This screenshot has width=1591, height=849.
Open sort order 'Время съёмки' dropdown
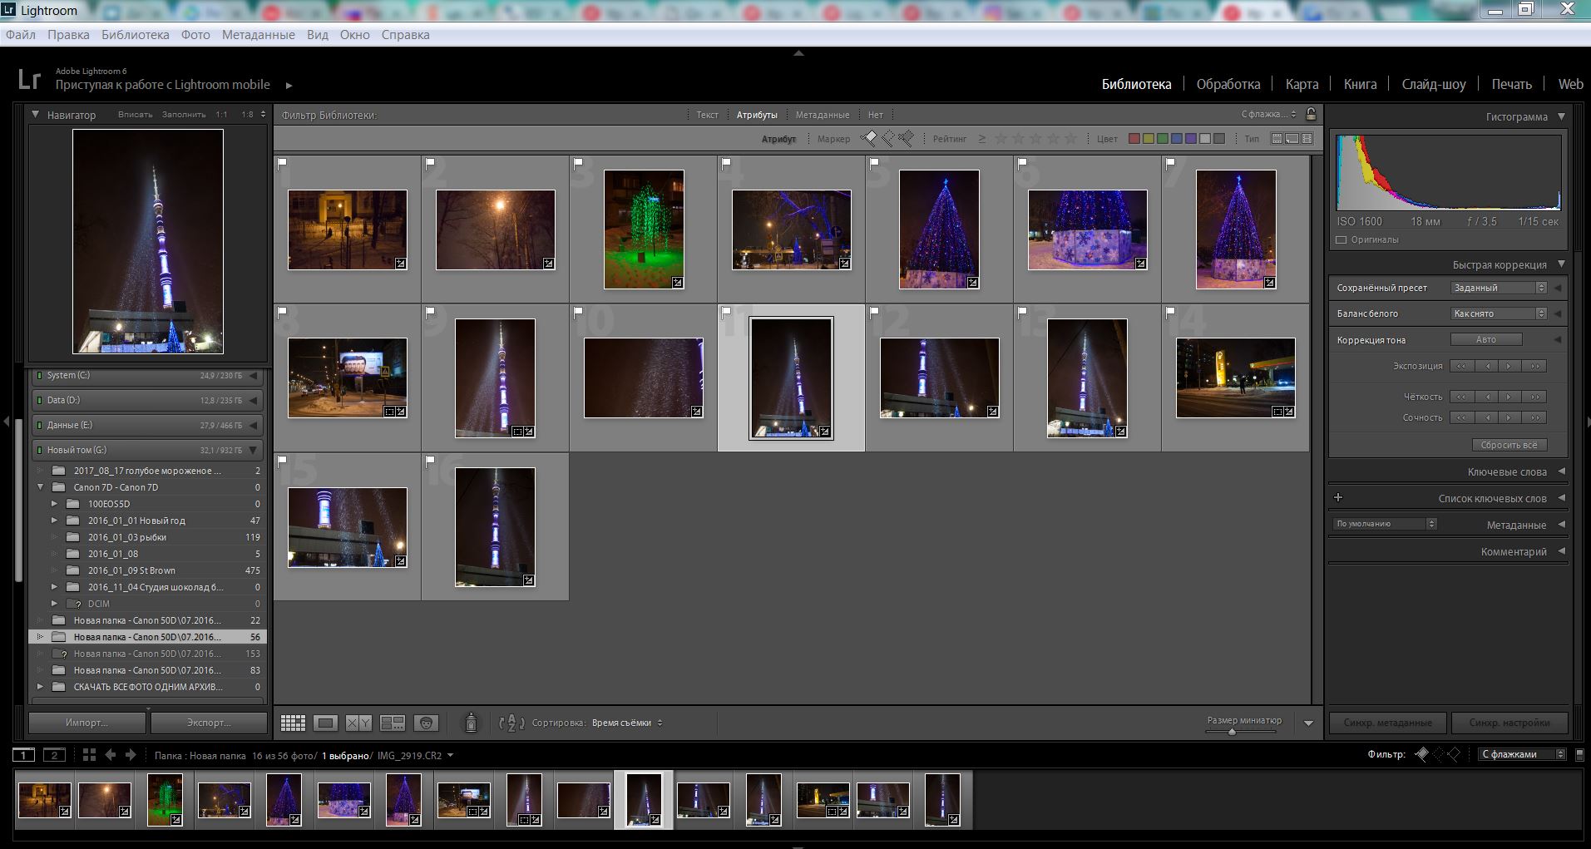coord(627,723)
